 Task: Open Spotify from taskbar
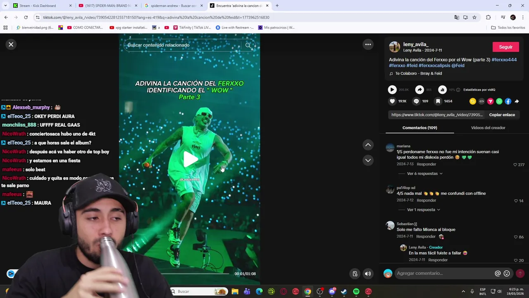click(356, 291)
